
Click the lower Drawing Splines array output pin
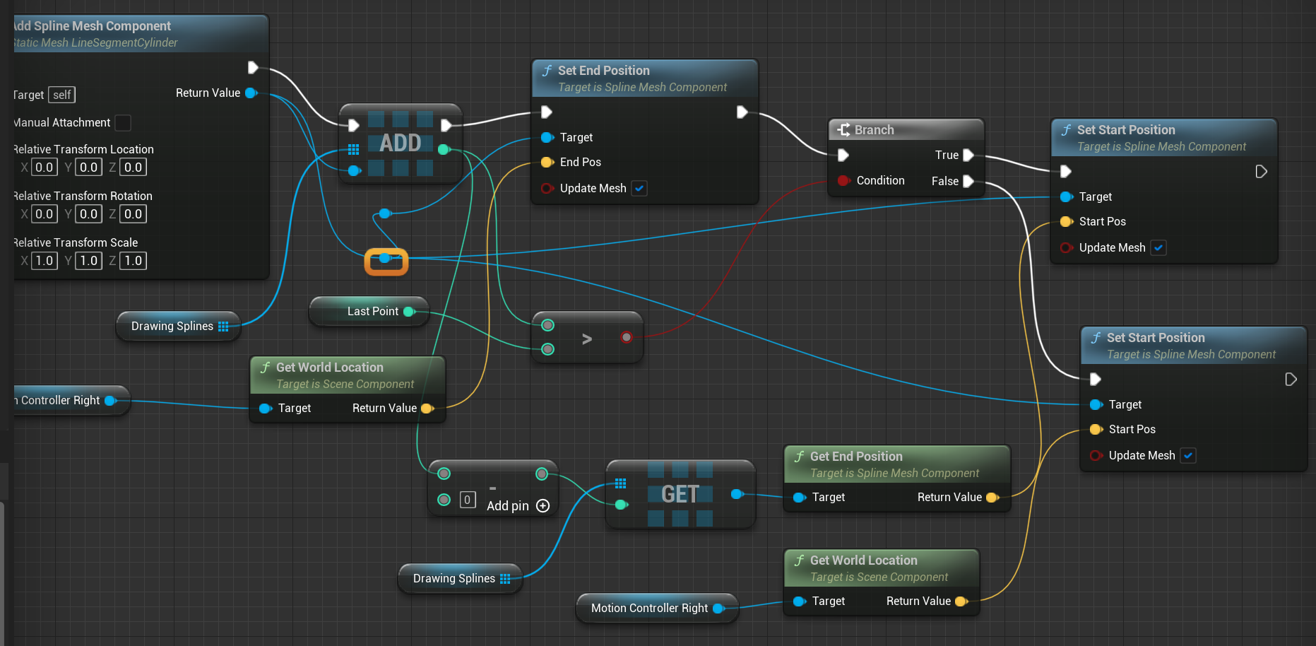pyautogui.click(x=505, y=579)
